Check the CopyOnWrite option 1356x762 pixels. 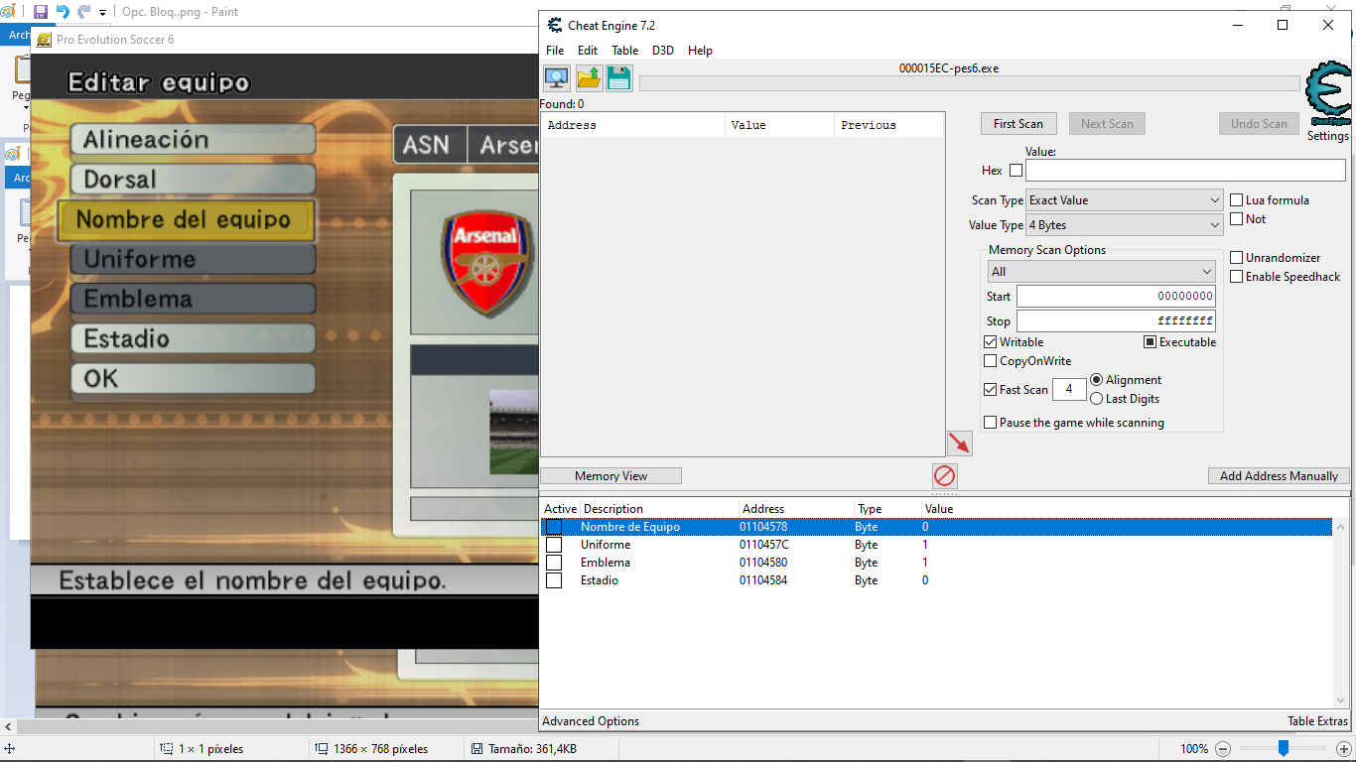click(990, 361)
